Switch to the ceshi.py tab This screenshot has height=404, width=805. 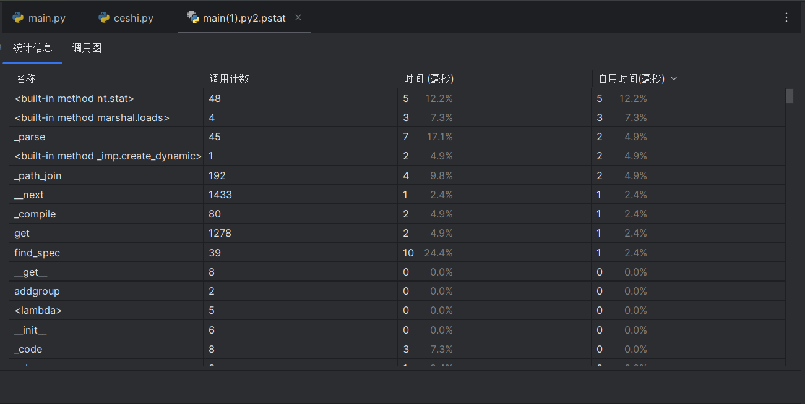pos(133,18)
